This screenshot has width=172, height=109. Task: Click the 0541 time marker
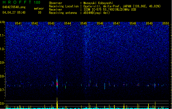tap(18, 23)
